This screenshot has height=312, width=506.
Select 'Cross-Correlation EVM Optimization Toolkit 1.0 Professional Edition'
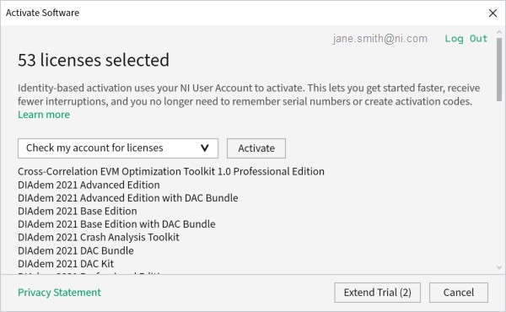[x=171, y=171]
